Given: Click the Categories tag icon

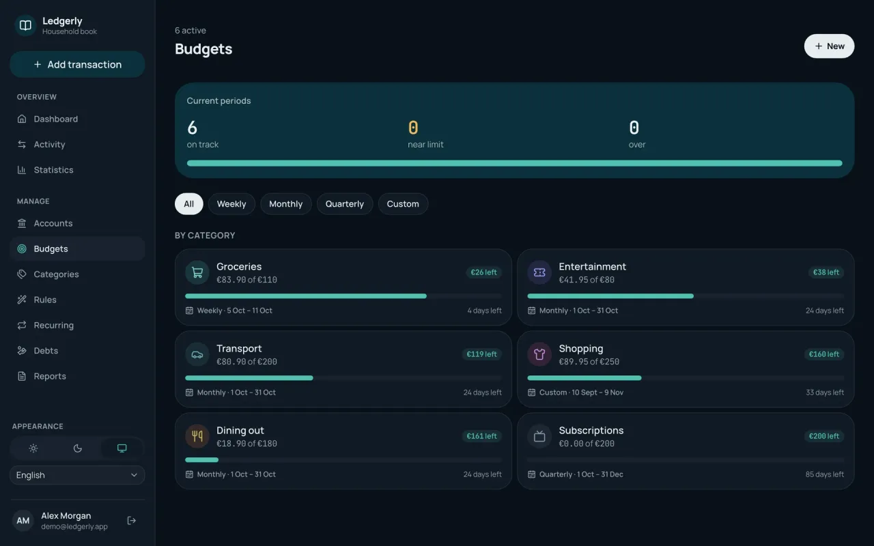Looking at the screenshot, I should [x=22, y=274].
